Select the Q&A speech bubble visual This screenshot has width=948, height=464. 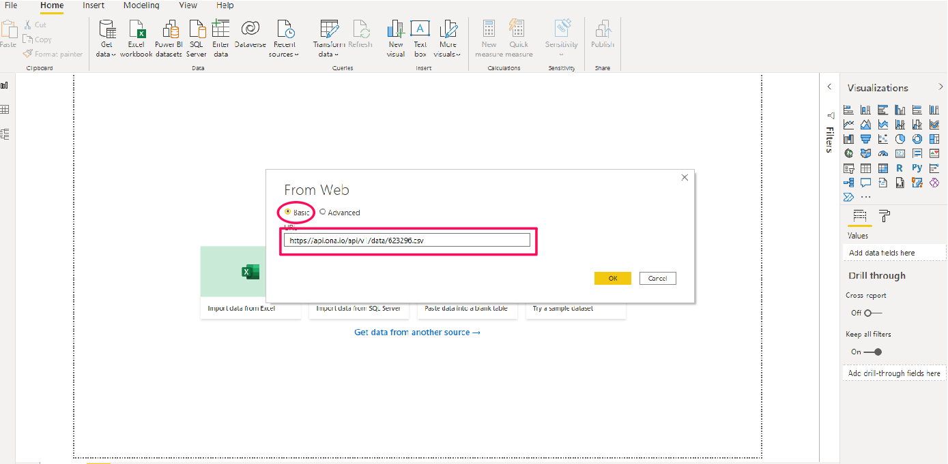click(x=865, y=183)
